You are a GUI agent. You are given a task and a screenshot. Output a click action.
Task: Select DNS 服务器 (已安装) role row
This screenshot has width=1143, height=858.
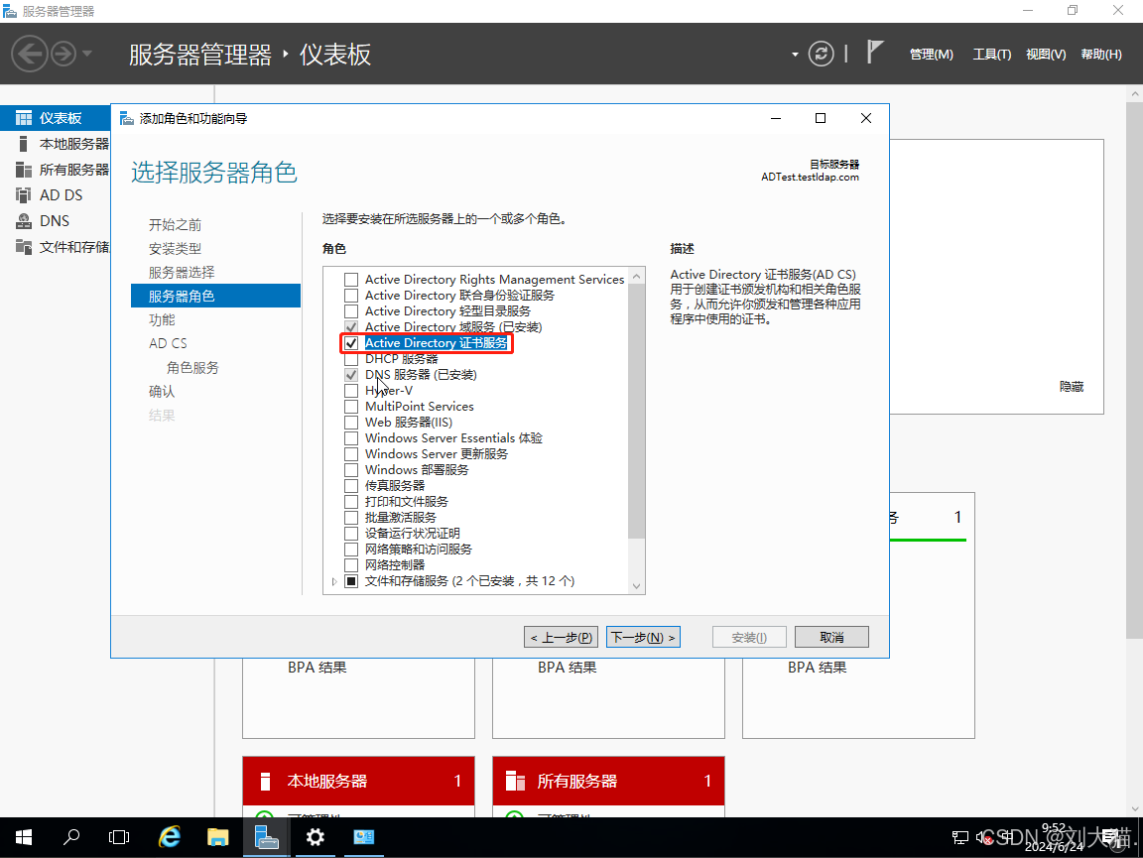coord(421,375)
